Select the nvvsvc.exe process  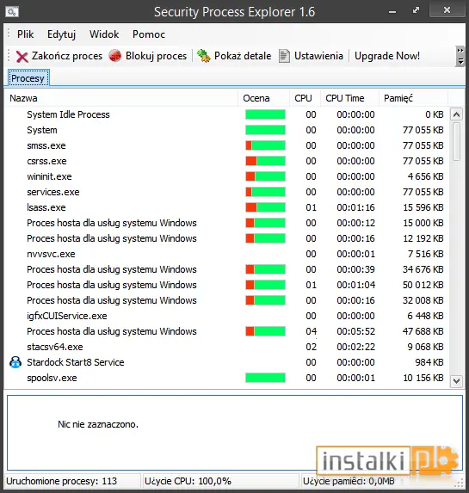tap(51, 254)
